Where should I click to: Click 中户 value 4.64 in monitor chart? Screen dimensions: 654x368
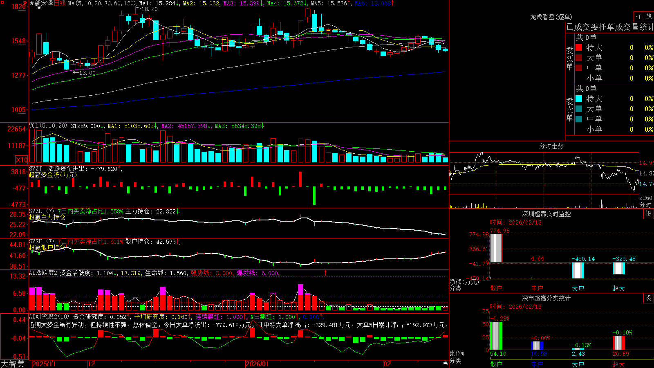[x=538, y=259]
